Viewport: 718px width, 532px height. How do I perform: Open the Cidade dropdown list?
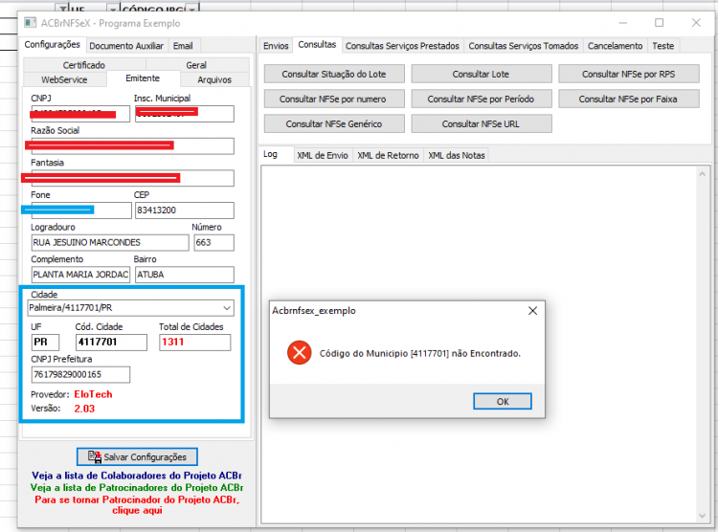227,308
